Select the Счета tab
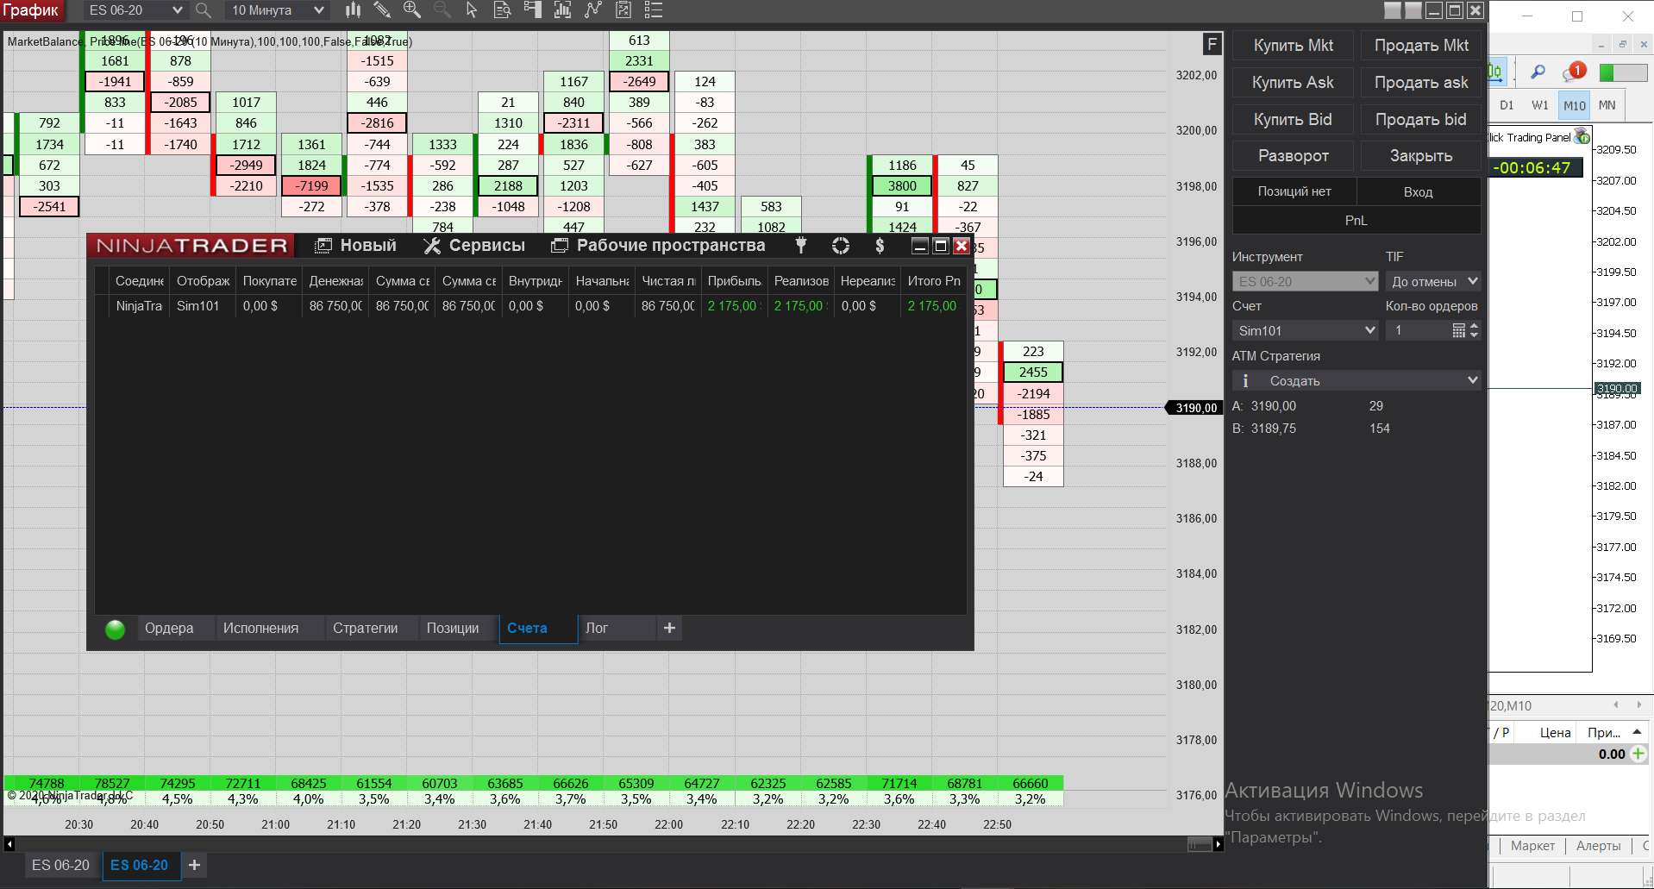Image resolution: width=1654 pixels, height=889 pixels. pyautogui.click(x=538, y=629)
